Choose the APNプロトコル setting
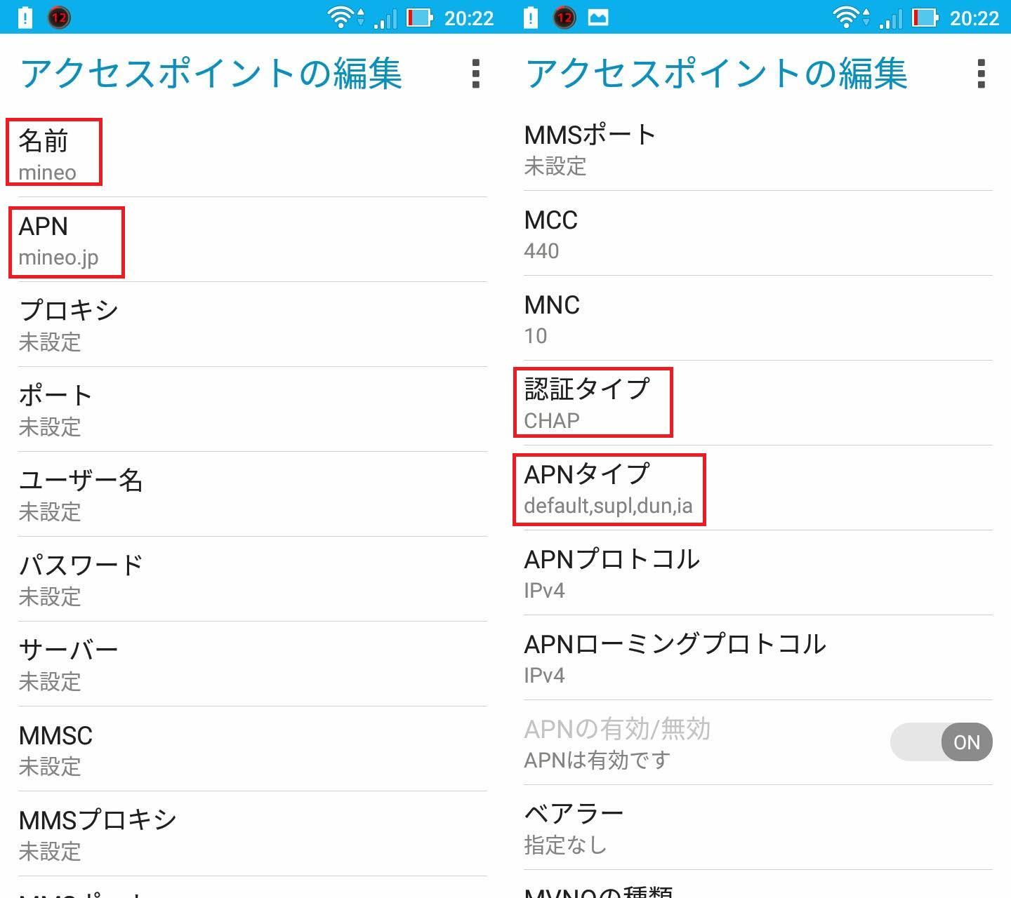Screen dimensions: 1011x898 tap(758, 573)
